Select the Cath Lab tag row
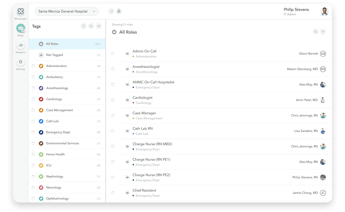The height and width of the screenshot is (212, 345). 67,121
